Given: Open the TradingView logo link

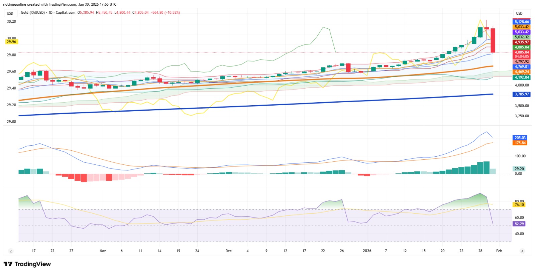Looking at the screenshot, I should pos(27,264).
